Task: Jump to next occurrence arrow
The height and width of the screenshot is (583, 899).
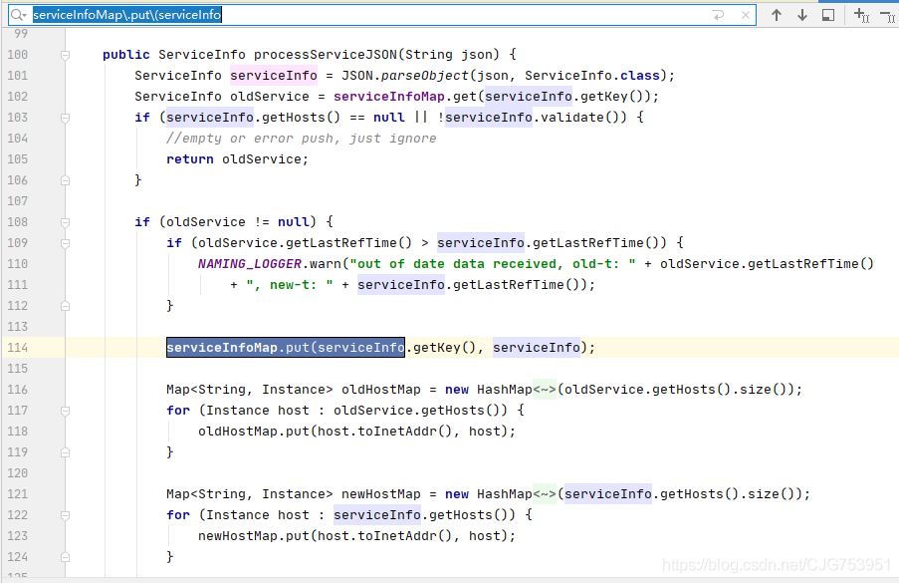Action: [802, 15]
